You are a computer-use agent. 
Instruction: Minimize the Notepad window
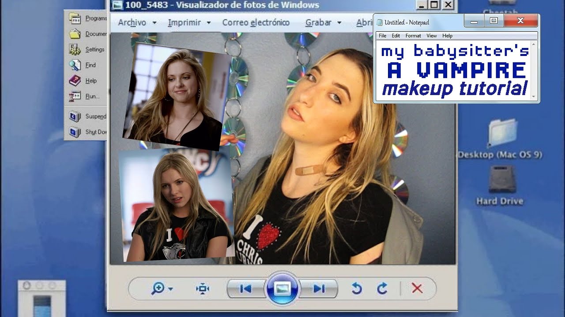(x=474, y=21)
